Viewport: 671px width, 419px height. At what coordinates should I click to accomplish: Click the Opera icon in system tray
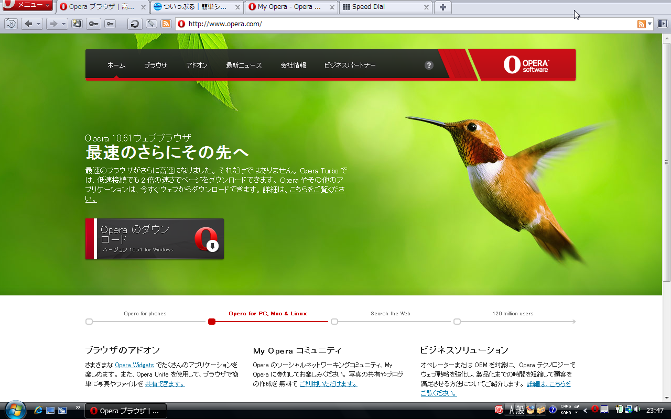click(x=595, y=409)
